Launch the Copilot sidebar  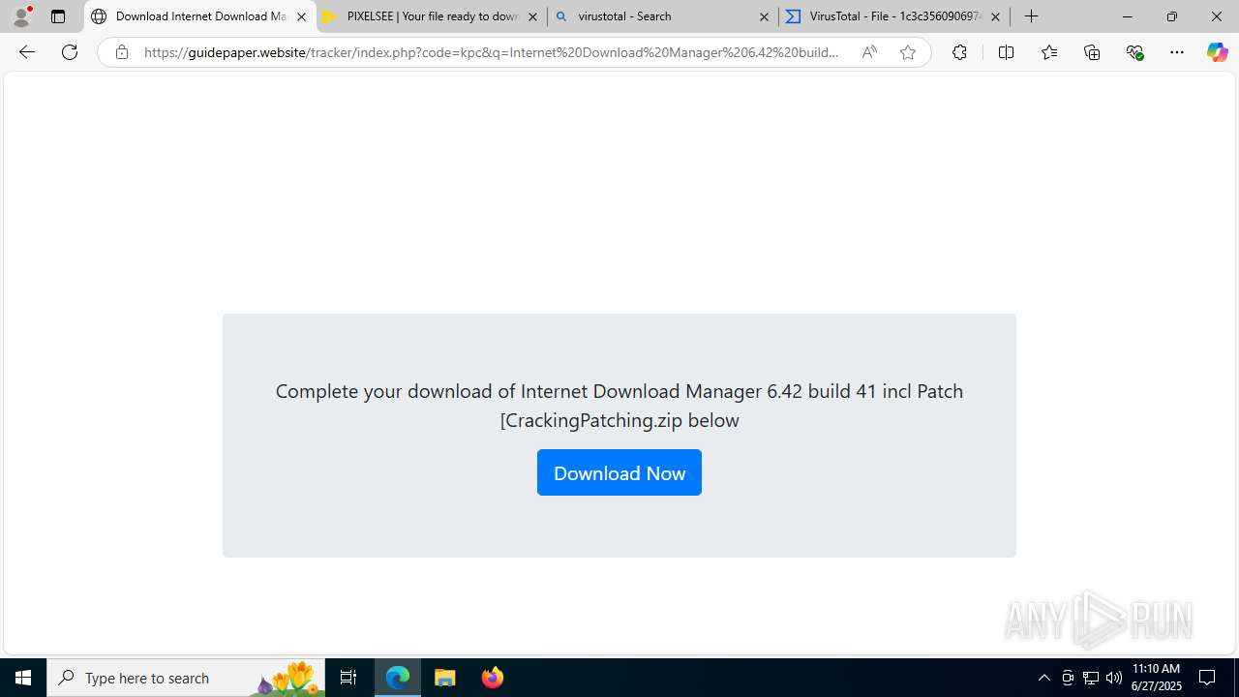click(1218, 52)
